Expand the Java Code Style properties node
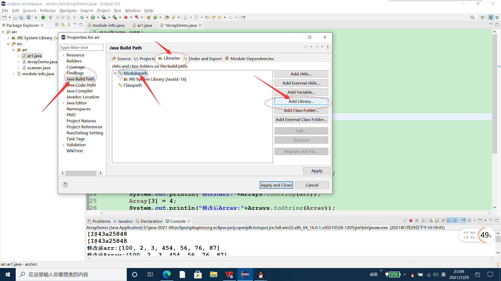This screenshot has height=281, width=501. 63,85
